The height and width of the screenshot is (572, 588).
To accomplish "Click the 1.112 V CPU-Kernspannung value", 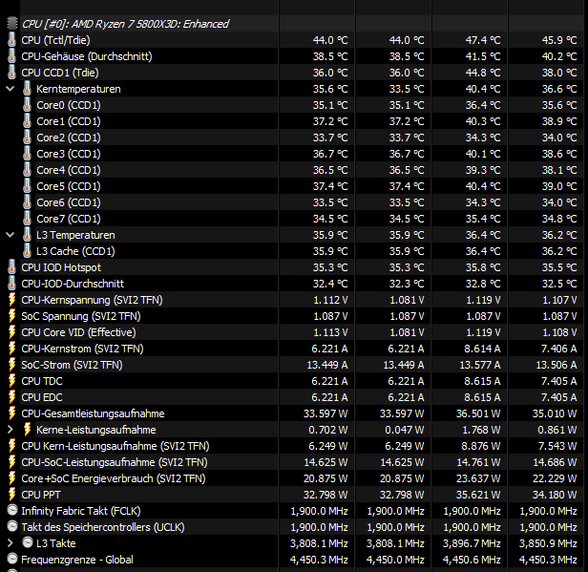I will point(330,300).
